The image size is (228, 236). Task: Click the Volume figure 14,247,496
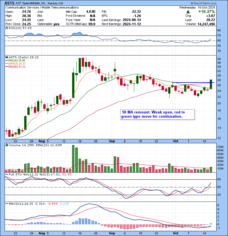[x=206, y=24]
